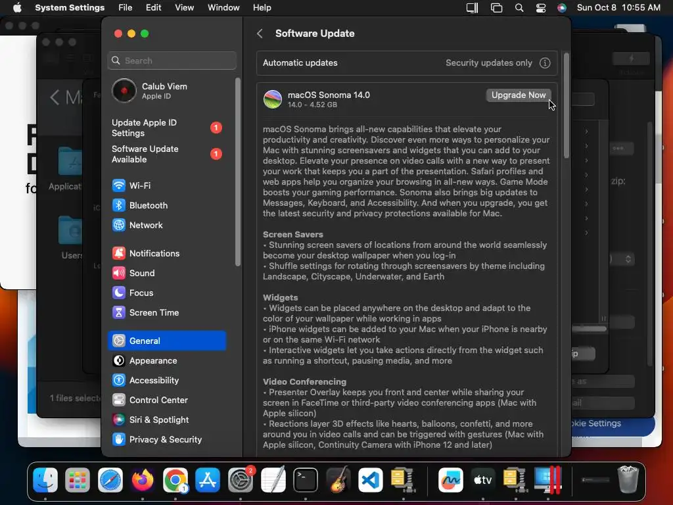
Task: Select Bluetooth in the sidebar
Action: point(168,205)
